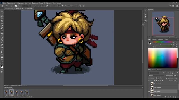The height and width of the screenshot is (100, 179).
Task: Click tween frames button in timeline
Action: pos(27,97)
